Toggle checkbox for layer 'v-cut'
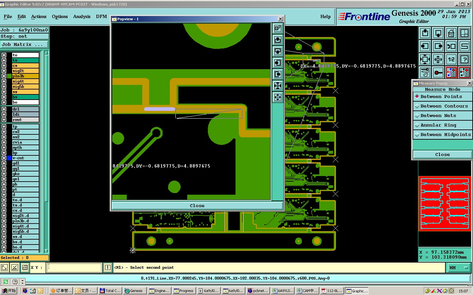The width and height of the screenshot is (473, 295). tap(4, 158)
